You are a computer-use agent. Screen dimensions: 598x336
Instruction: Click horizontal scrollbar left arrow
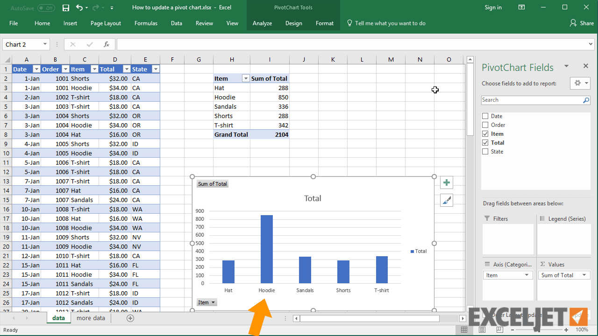click(x=296, y=318)
